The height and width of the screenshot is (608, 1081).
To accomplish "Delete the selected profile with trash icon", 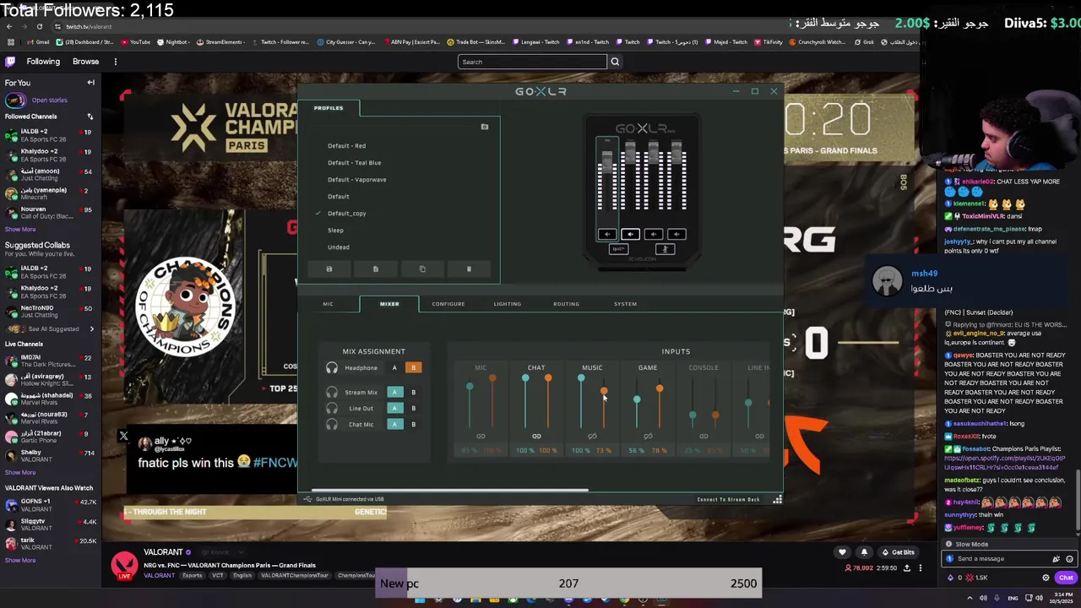I will 469,269.
